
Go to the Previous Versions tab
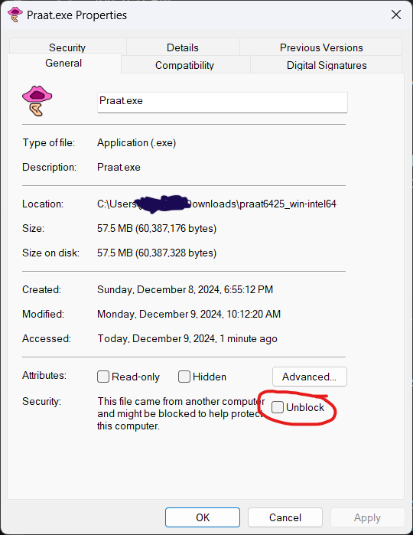(x=321, y=47)
